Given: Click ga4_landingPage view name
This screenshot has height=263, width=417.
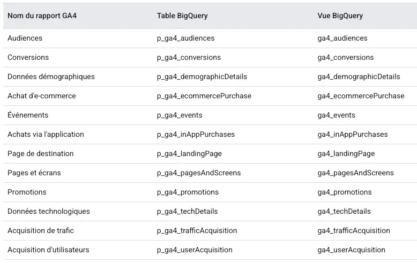Looking at the screenshot, I should click(x=346, y=153).
